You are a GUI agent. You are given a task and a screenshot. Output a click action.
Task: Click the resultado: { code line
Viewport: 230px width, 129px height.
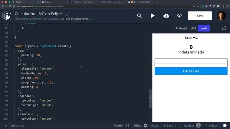click(28, 114)
